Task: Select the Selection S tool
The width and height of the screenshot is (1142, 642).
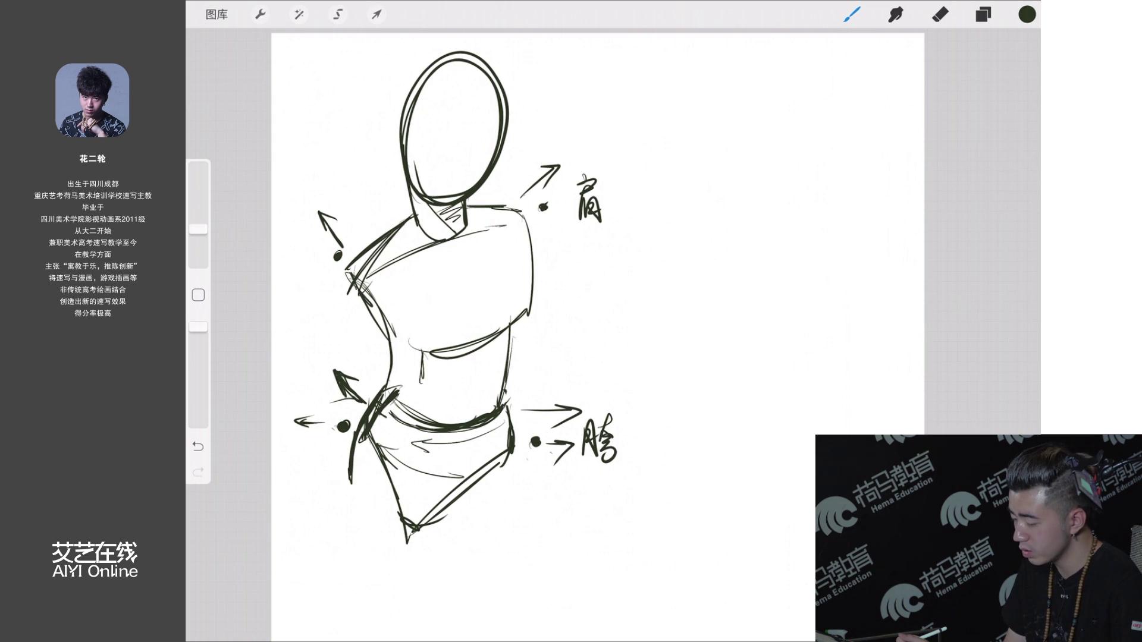Action: point(338,14)
